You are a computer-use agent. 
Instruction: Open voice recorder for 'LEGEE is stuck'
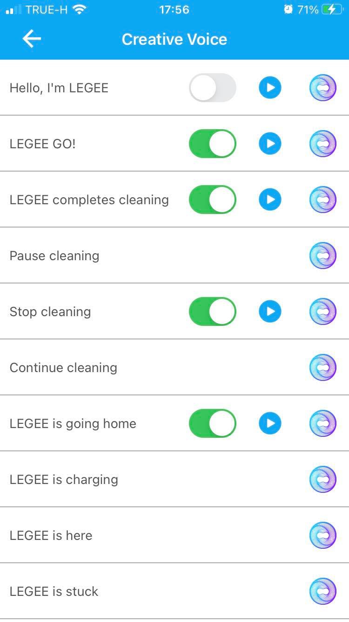click(x=322, y=591)
